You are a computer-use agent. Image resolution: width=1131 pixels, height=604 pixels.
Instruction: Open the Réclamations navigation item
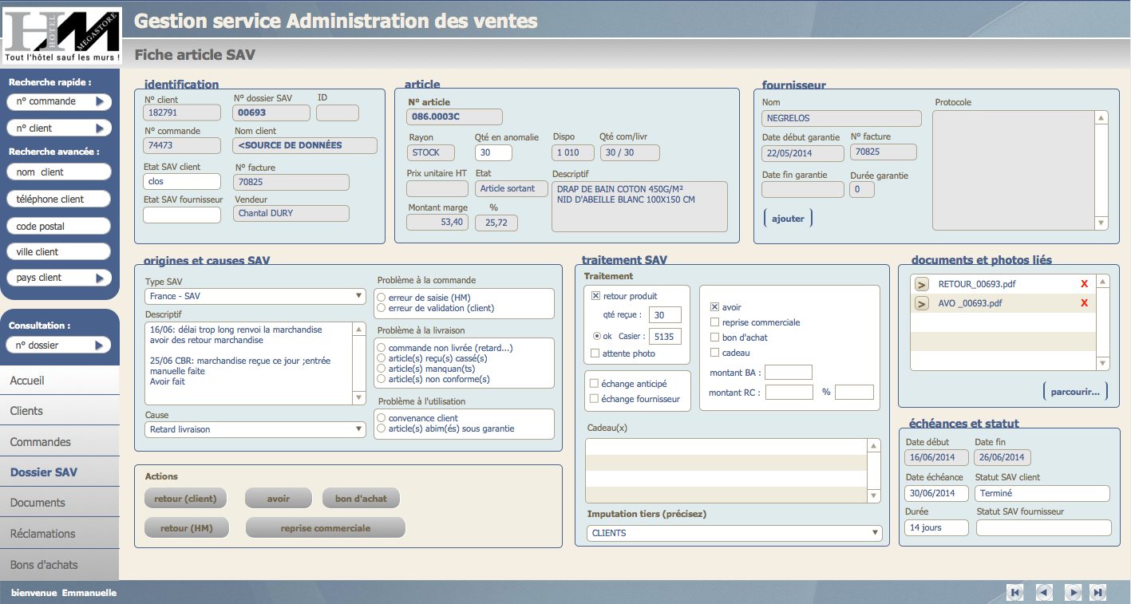59,534
